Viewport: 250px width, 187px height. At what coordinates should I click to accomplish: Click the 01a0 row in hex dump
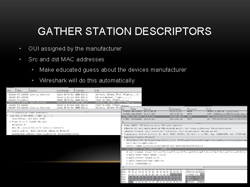point(163,177)
